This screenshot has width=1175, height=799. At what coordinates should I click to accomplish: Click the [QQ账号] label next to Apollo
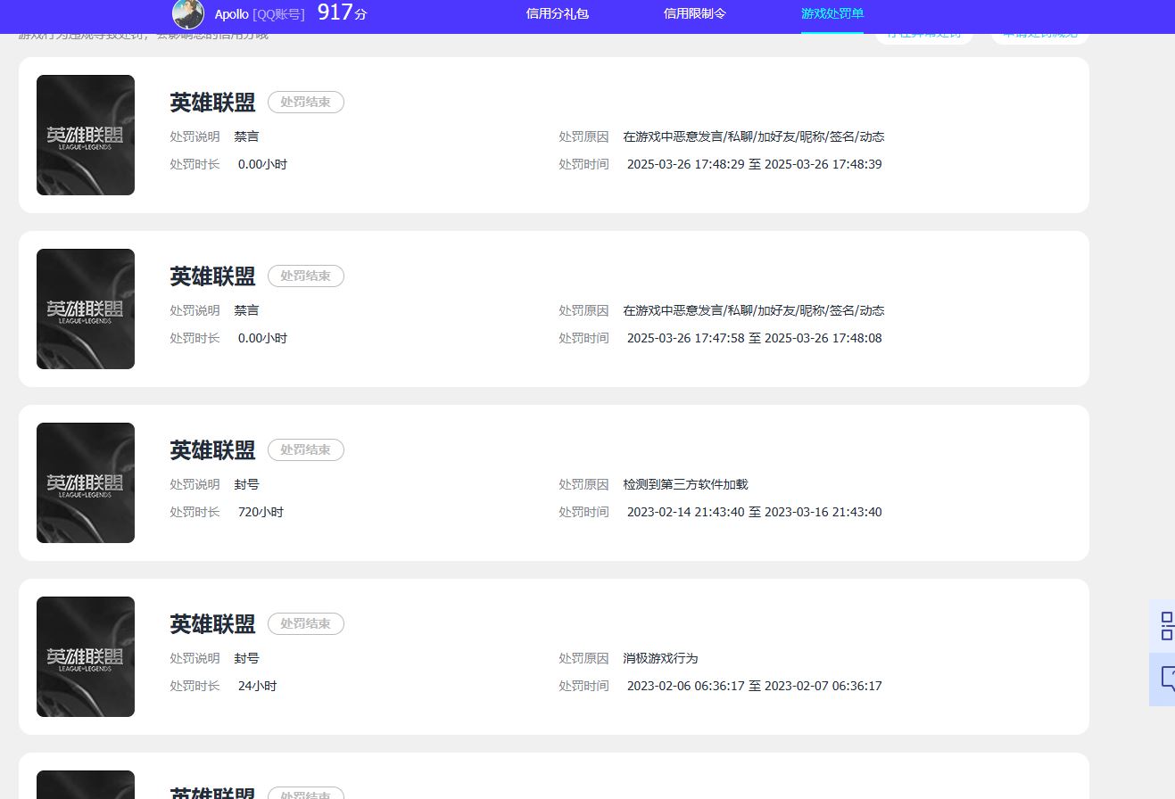277,14
